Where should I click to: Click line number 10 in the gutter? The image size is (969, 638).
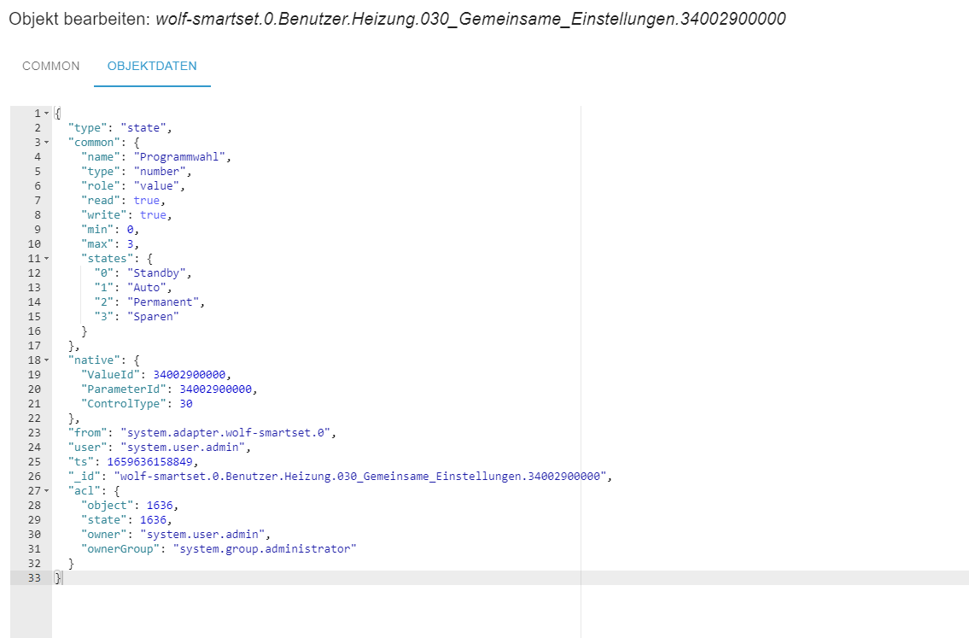tap(34, 244)
